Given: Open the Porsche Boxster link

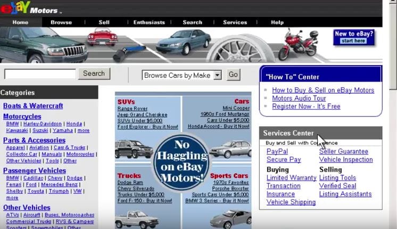Looking at the screenshot, I should [x=230, y=189].
